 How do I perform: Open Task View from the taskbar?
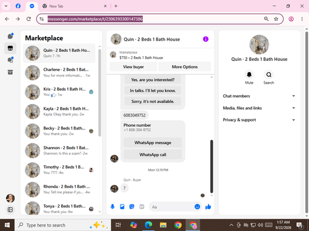(x=118, y=225)
